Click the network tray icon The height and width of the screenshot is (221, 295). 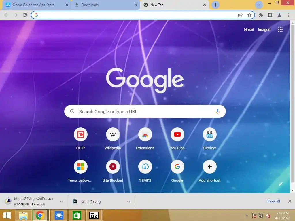pyautogui.click(x=261, y=216)
